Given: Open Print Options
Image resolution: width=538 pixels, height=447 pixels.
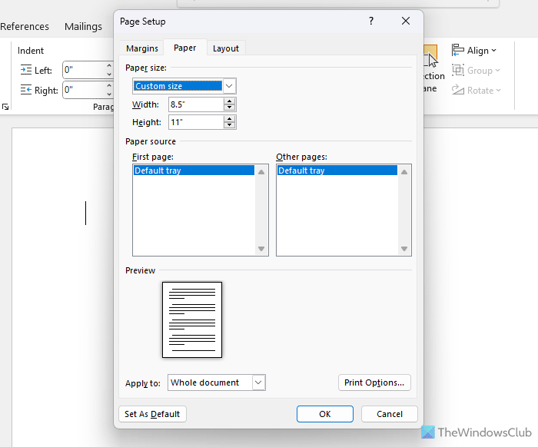Looking at the screenshot, I should tap(374, 382).
